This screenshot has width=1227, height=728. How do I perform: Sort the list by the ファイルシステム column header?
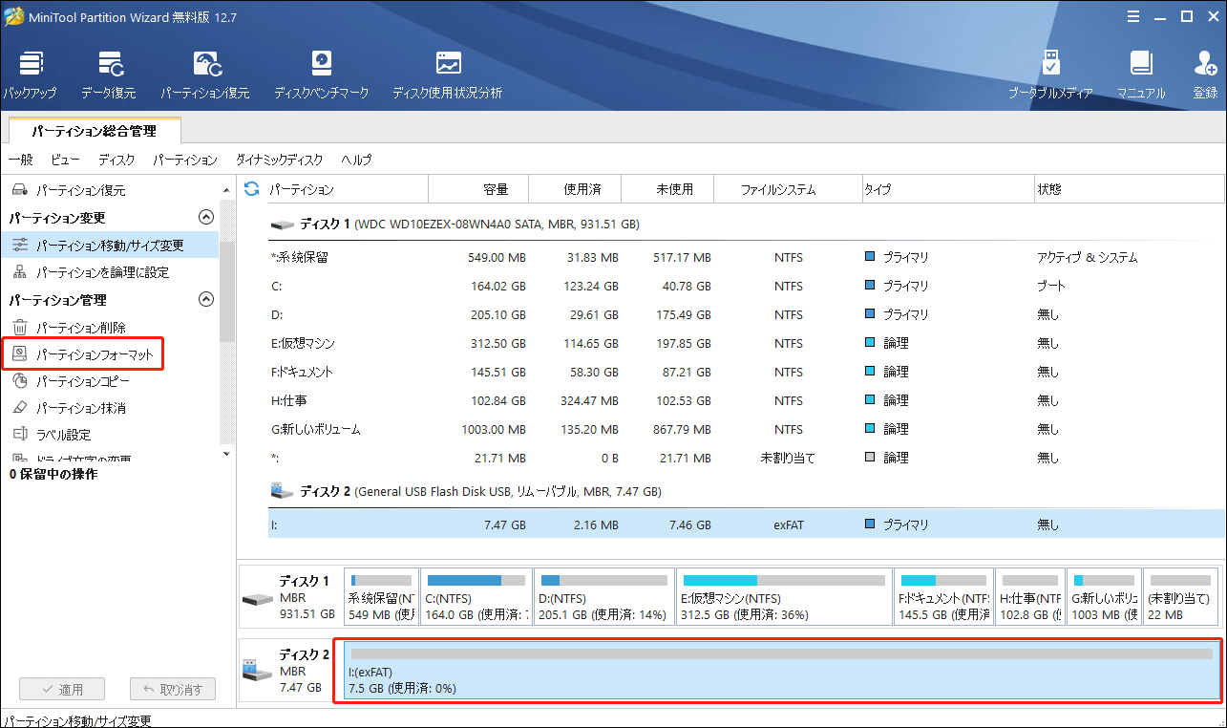click(778, 189)
